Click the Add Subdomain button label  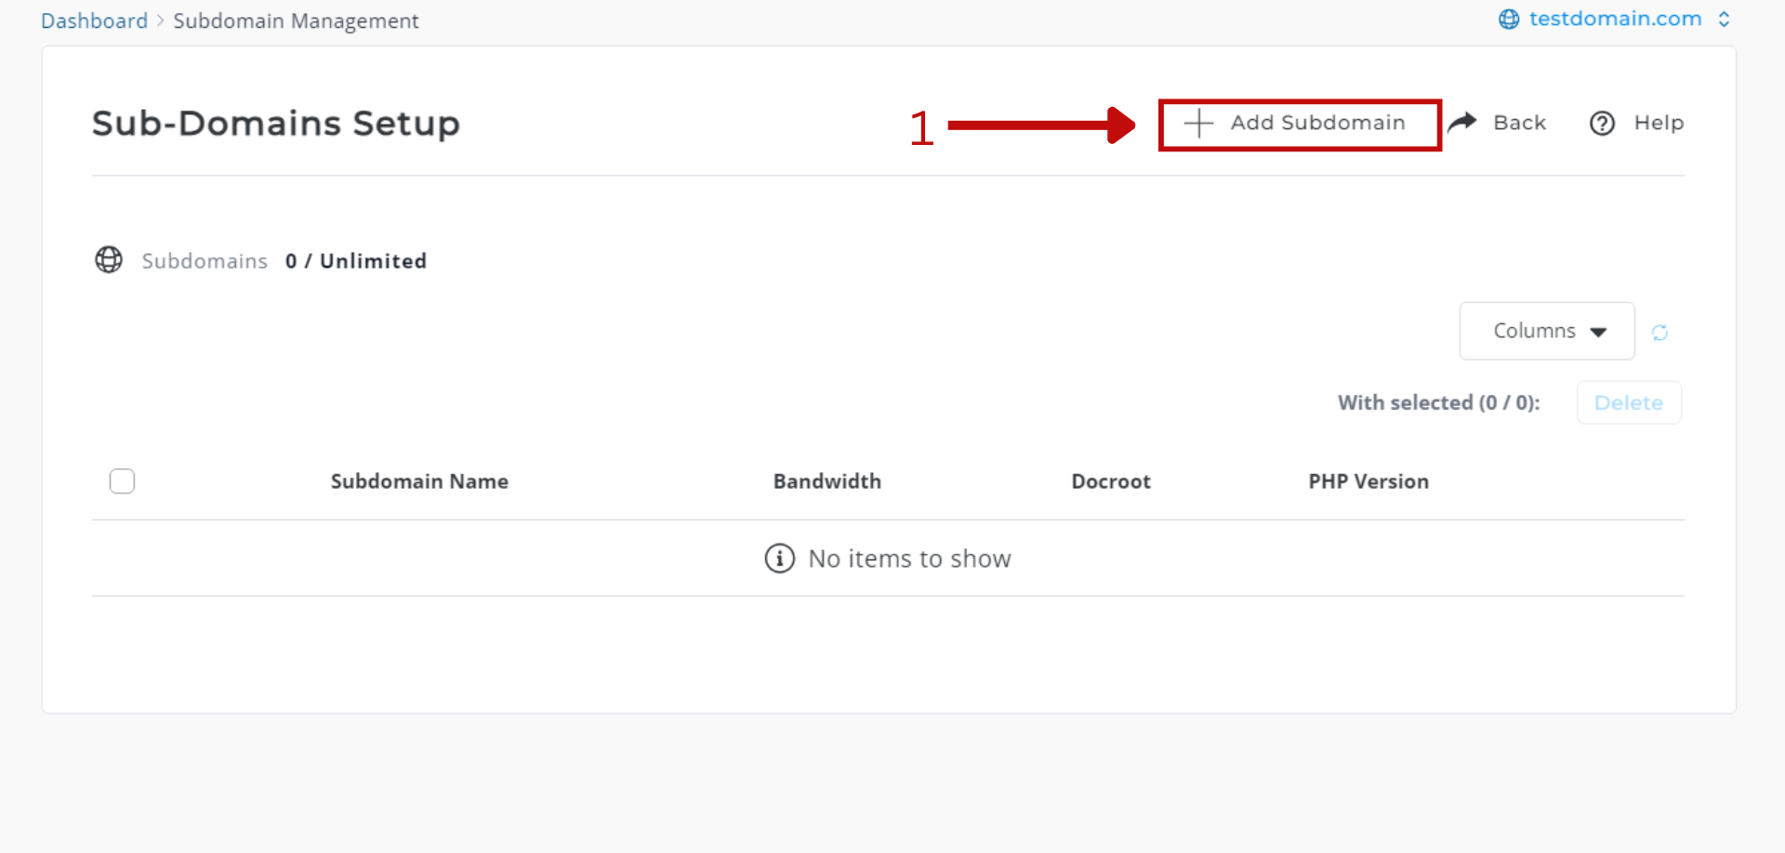tap(1317, 123)
